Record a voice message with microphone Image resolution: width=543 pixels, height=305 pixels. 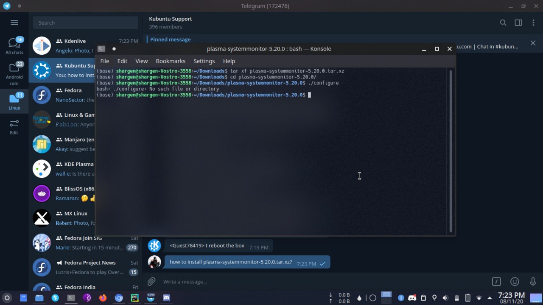[x=533, y=281]
